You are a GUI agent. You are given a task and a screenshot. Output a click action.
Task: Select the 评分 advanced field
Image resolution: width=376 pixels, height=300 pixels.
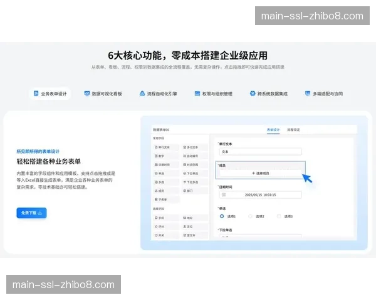(166, 226)
